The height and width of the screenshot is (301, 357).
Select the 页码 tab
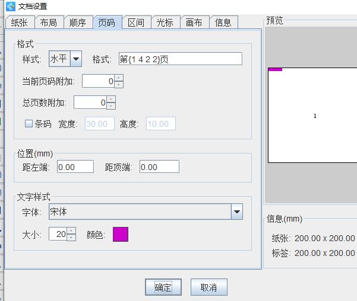107,23
